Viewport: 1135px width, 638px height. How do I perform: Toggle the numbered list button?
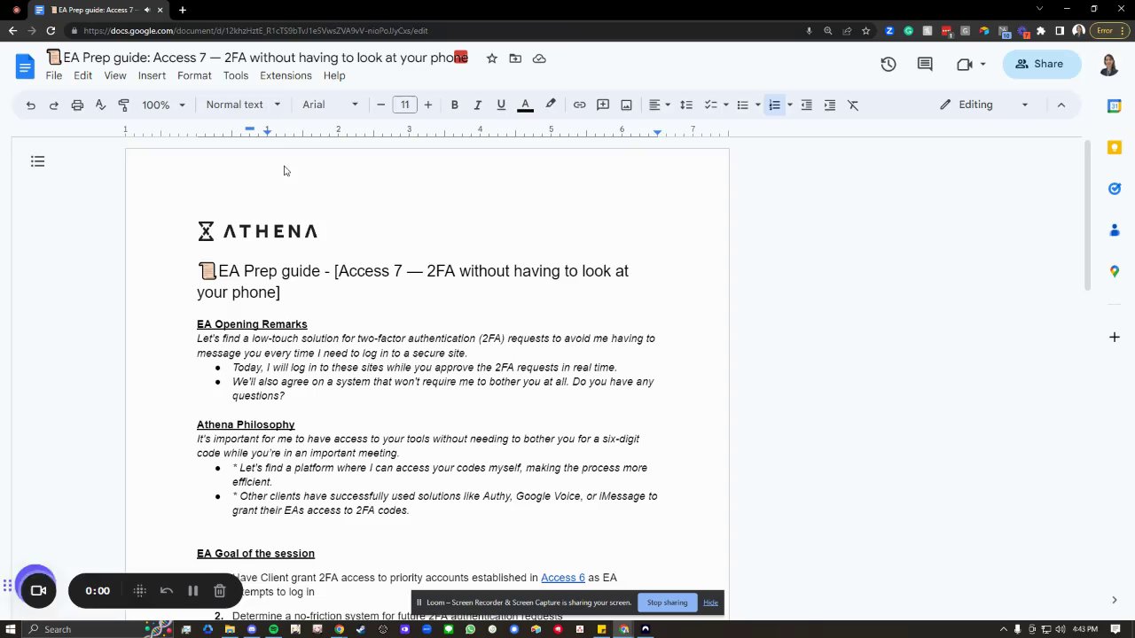[x=774, y=105]
